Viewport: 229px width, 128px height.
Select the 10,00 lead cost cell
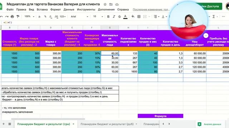110,71
